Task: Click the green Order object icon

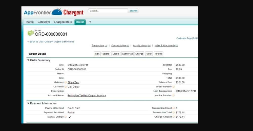Action: tap(31, 33)
